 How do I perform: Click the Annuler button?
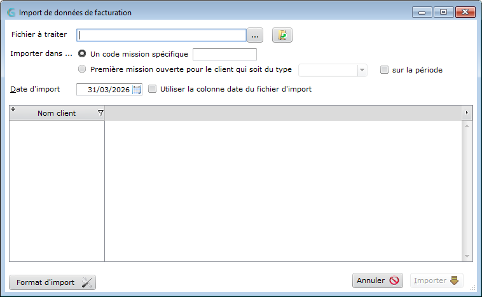[378, 280]
